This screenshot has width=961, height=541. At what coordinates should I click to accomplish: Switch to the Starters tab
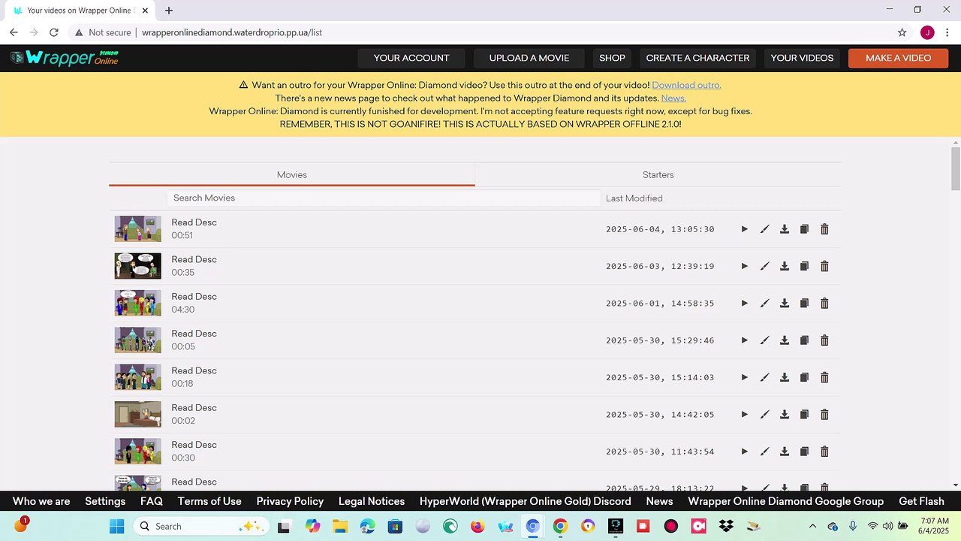[x=658, y=174]
